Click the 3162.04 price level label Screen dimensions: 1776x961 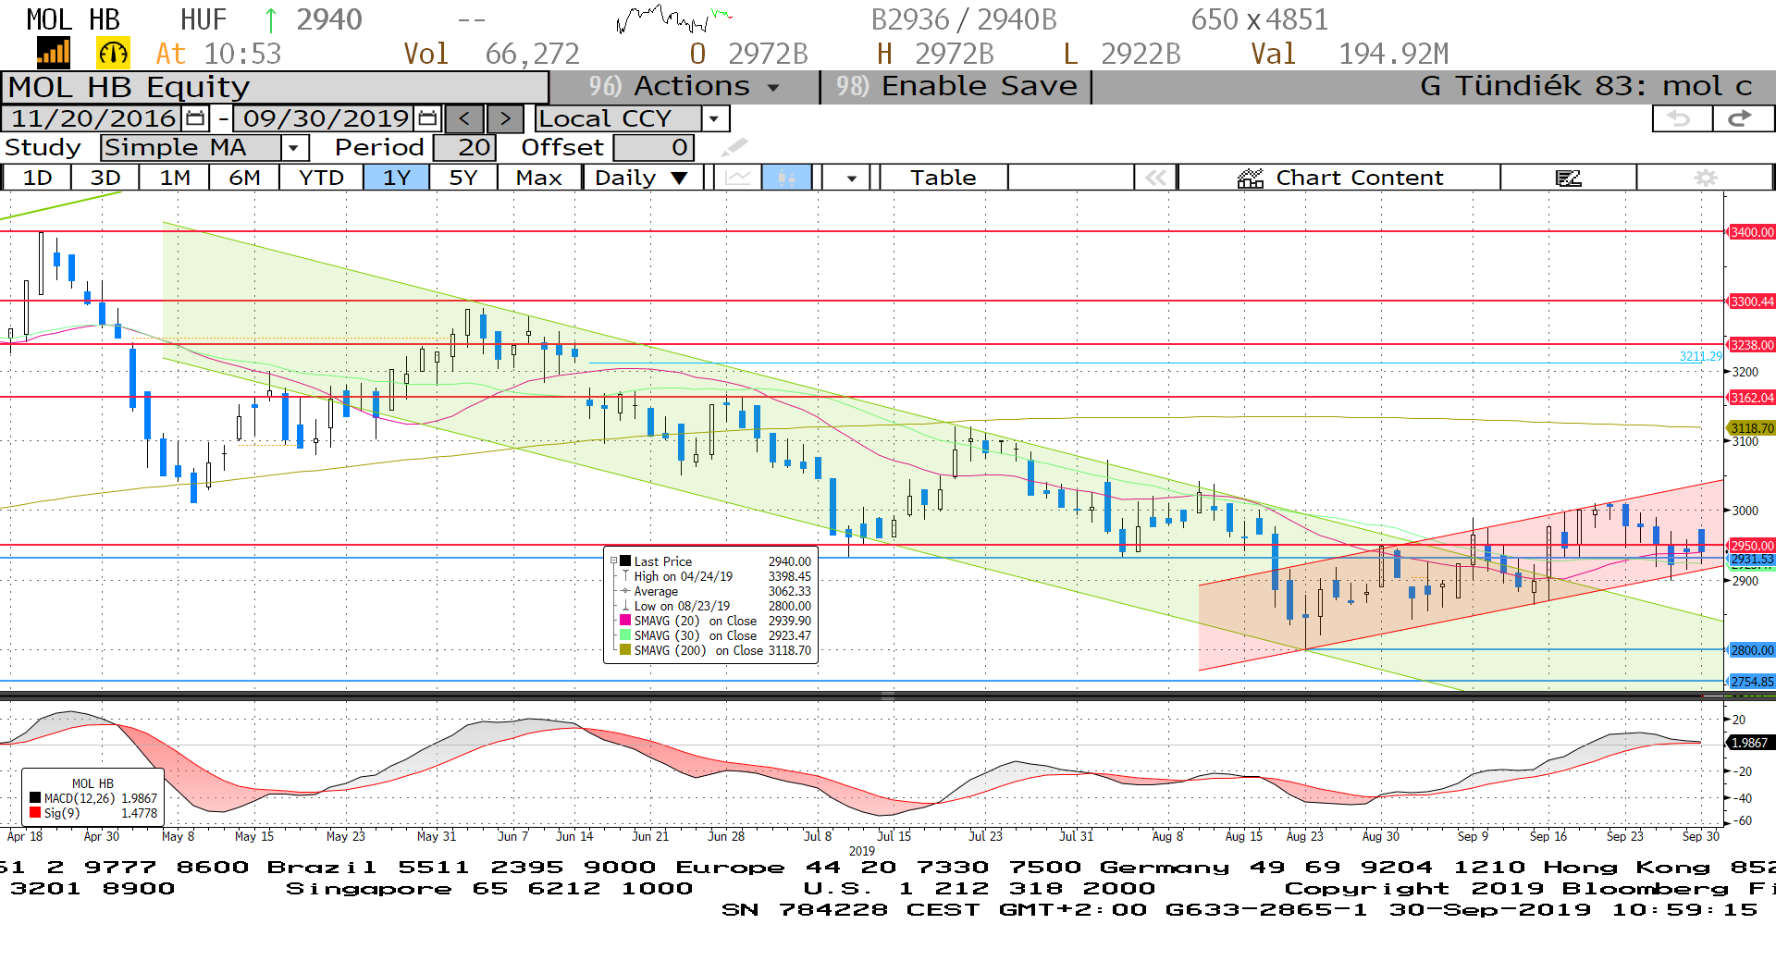coord(1752,398)
